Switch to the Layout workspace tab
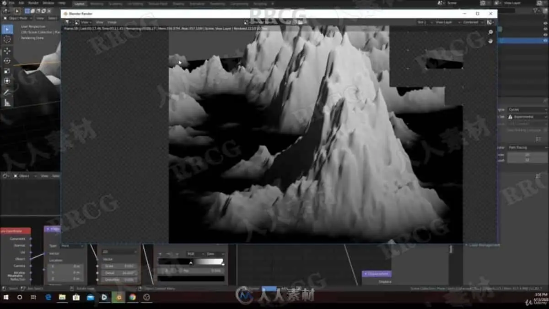 pos(79,3)
